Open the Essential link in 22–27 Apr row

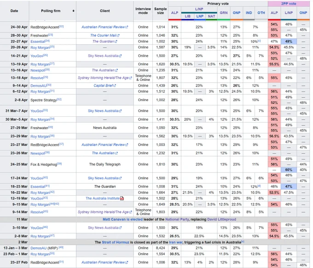pos(38,41)
